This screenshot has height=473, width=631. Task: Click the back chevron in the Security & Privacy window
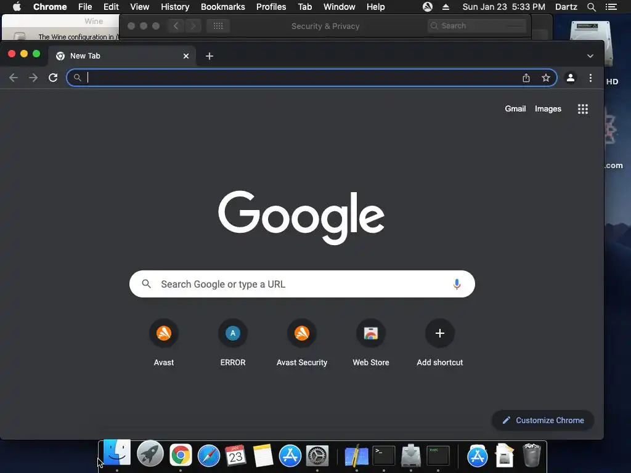[176, 26]
